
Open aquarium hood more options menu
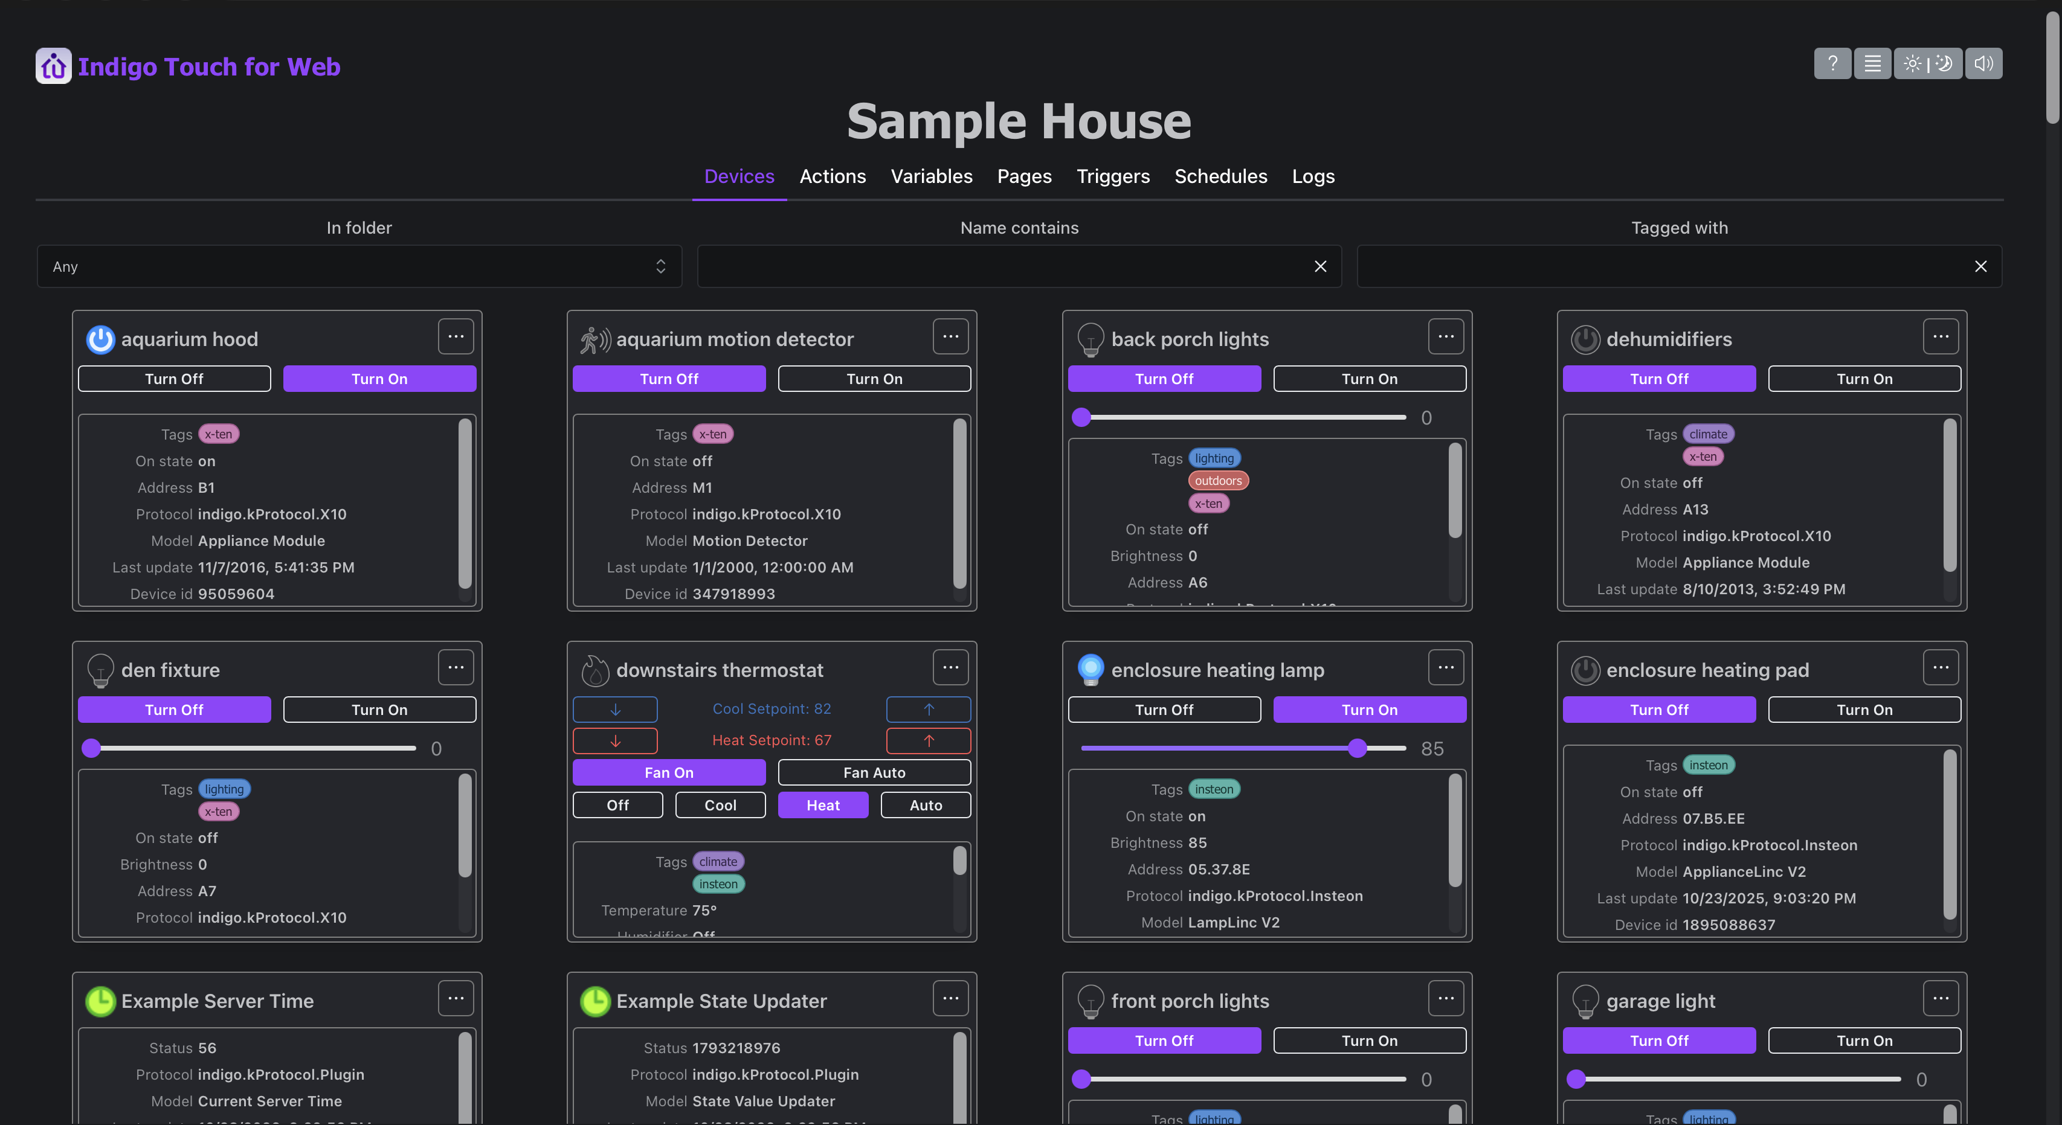(x=456, y=337)
